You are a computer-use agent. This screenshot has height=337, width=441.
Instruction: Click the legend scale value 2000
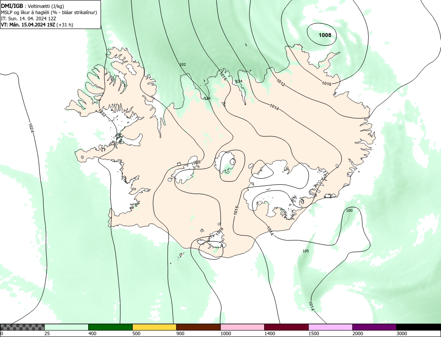(358, 333)
